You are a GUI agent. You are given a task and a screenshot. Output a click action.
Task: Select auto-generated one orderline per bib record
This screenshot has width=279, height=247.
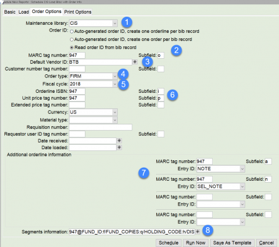(72, 32)
